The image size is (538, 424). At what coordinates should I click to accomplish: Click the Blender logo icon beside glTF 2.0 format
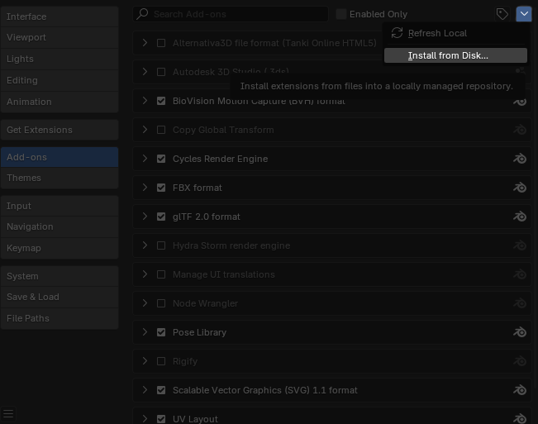pyautogui.click(x=520, y=217)
